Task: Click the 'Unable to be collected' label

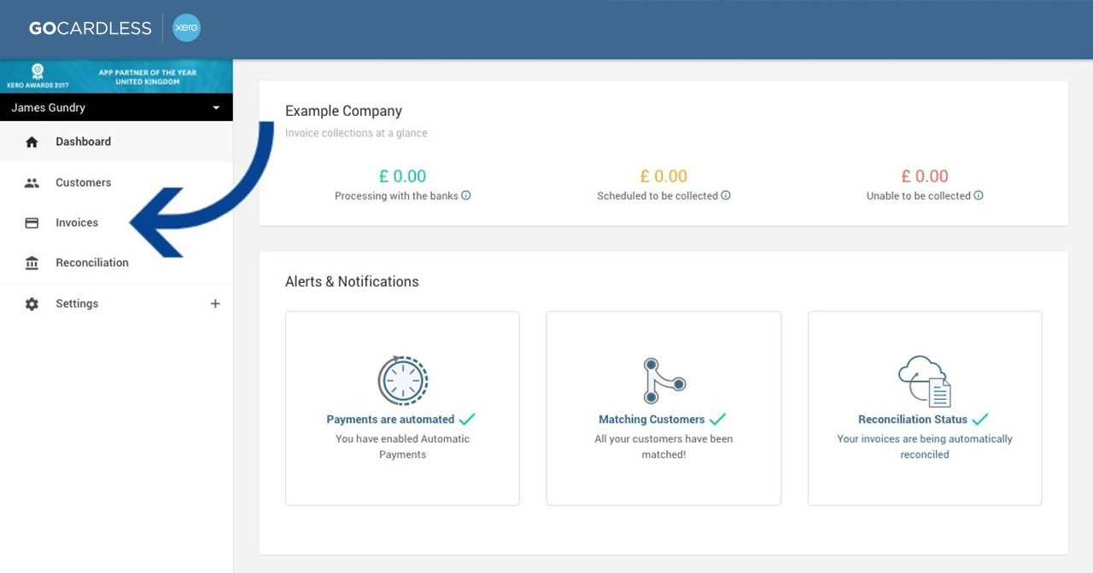Action: 919,195
